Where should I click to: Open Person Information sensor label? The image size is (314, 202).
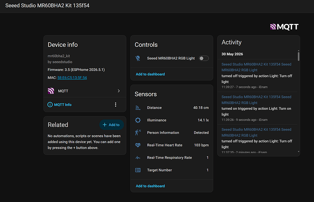pos(163,133)
